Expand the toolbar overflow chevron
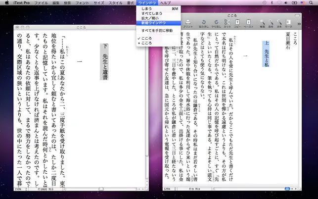Image resolution: width=318 pixels, height=199 pixels. [x=299, y=24]
